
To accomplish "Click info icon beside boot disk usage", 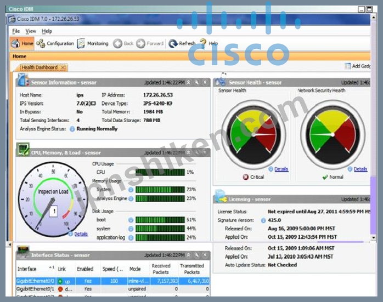I will pos(131,220).
